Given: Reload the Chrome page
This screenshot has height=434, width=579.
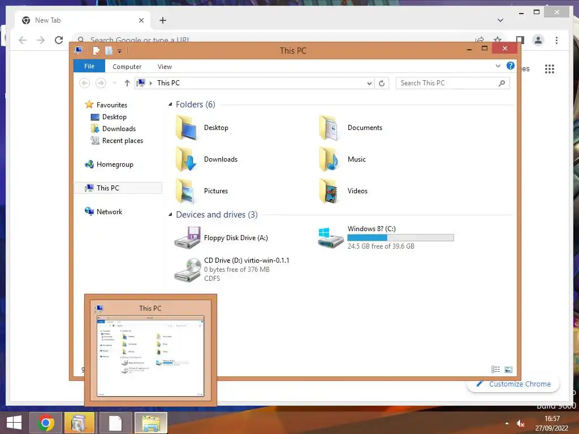Looking at the screenshot, I should click(59, 40).
